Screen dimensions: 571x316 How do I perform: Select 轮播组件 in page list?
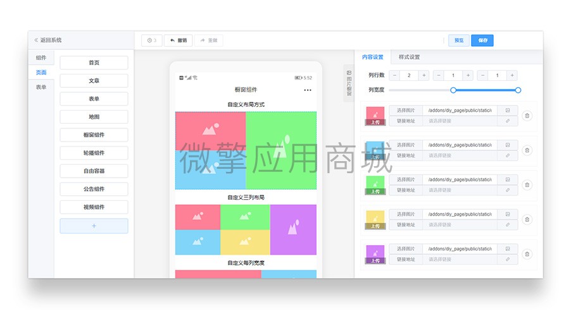pos(94,153)
